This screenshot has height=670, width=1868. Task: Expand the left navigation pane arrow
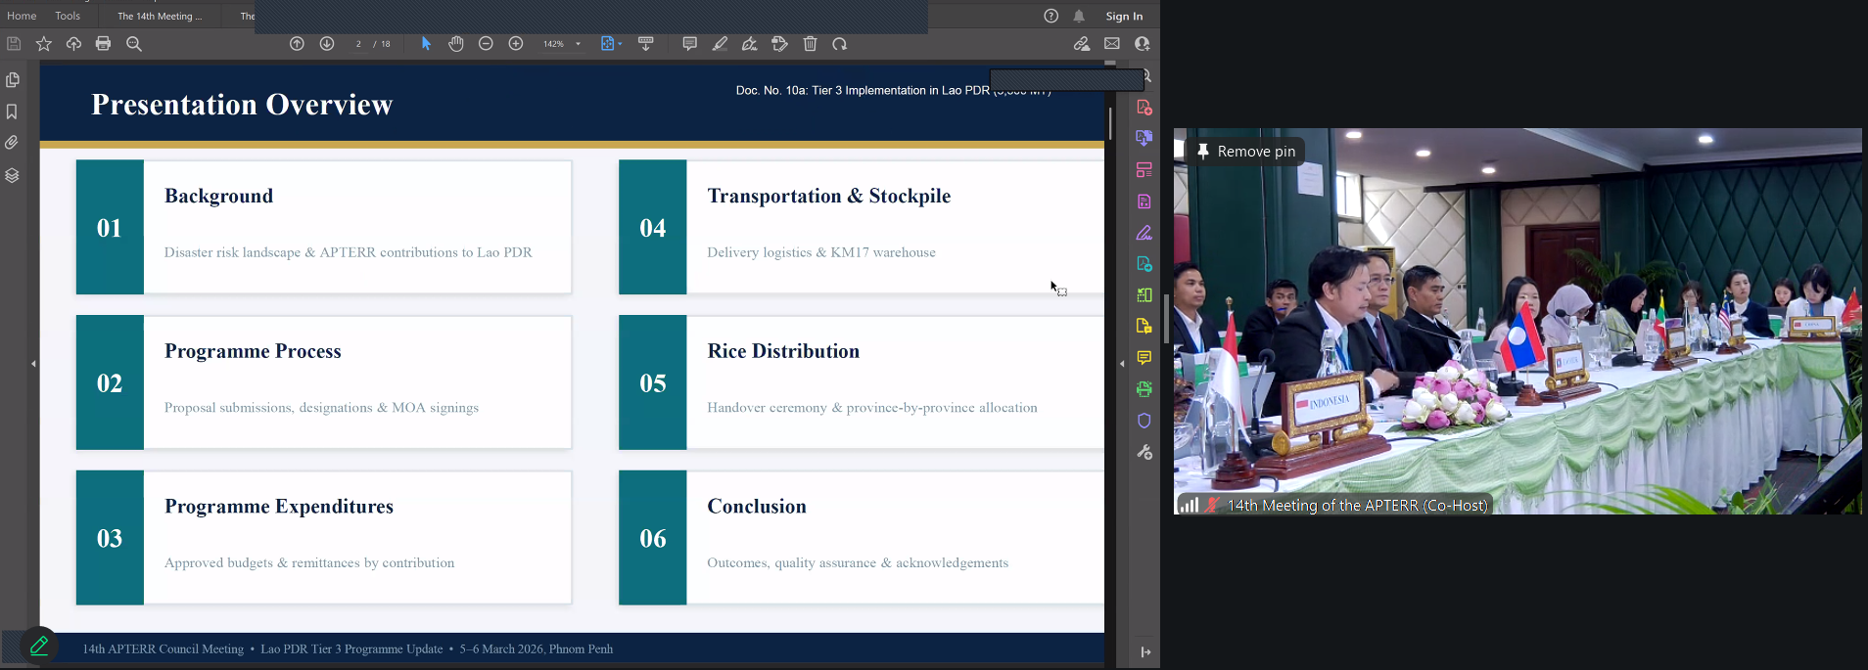pyautogui.click(x=33, y=364)
